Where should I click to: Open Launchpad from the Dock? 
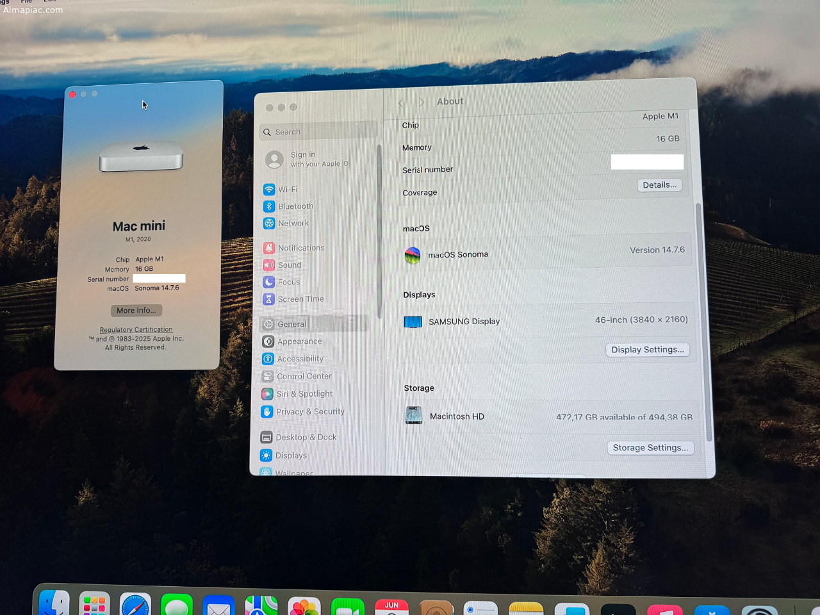coord(94,605)
